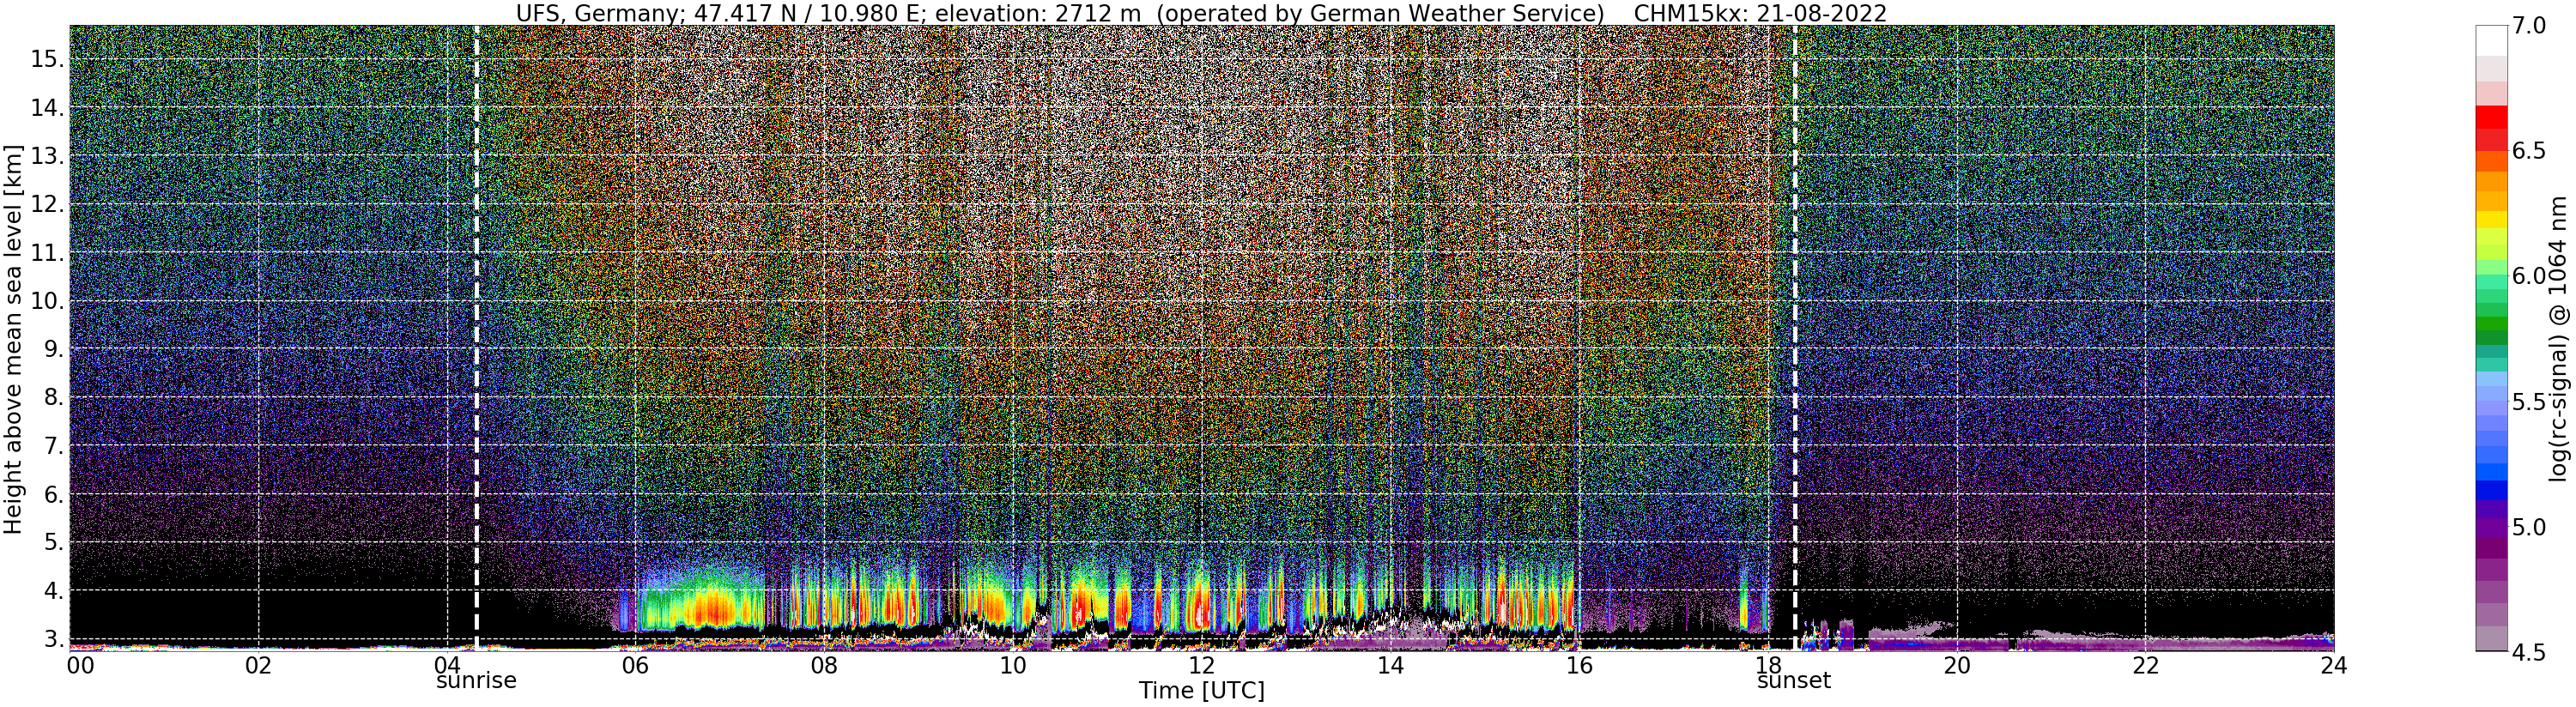
Task: Click the '12' time tick label
Action: pyautogui.click(x=1202, y=665)
